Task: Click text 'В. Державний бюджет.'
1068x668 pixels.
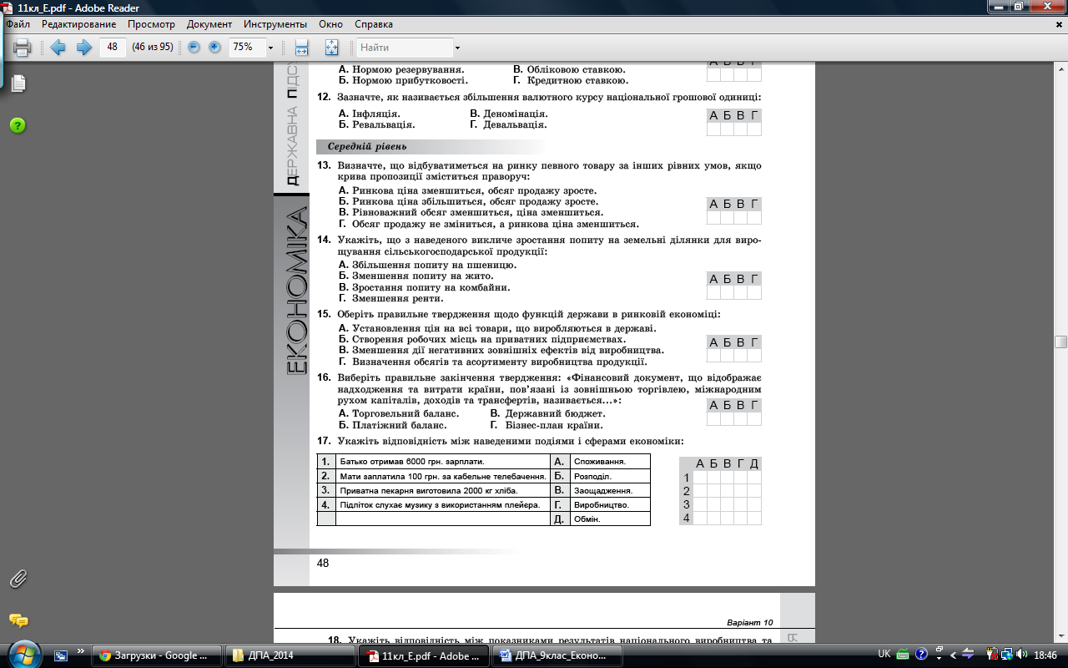Action: 548,413
